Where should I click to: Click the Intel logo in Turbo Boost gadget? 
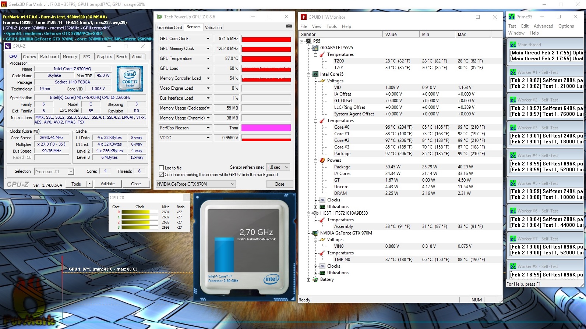click(271, 279)
